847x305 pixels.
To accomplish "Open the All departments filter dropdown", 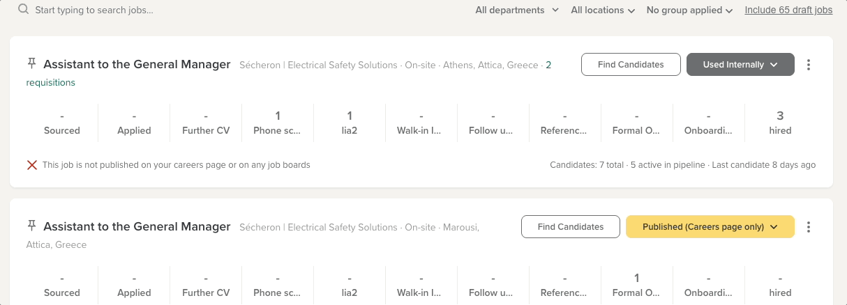I will (x=517, y=10).
